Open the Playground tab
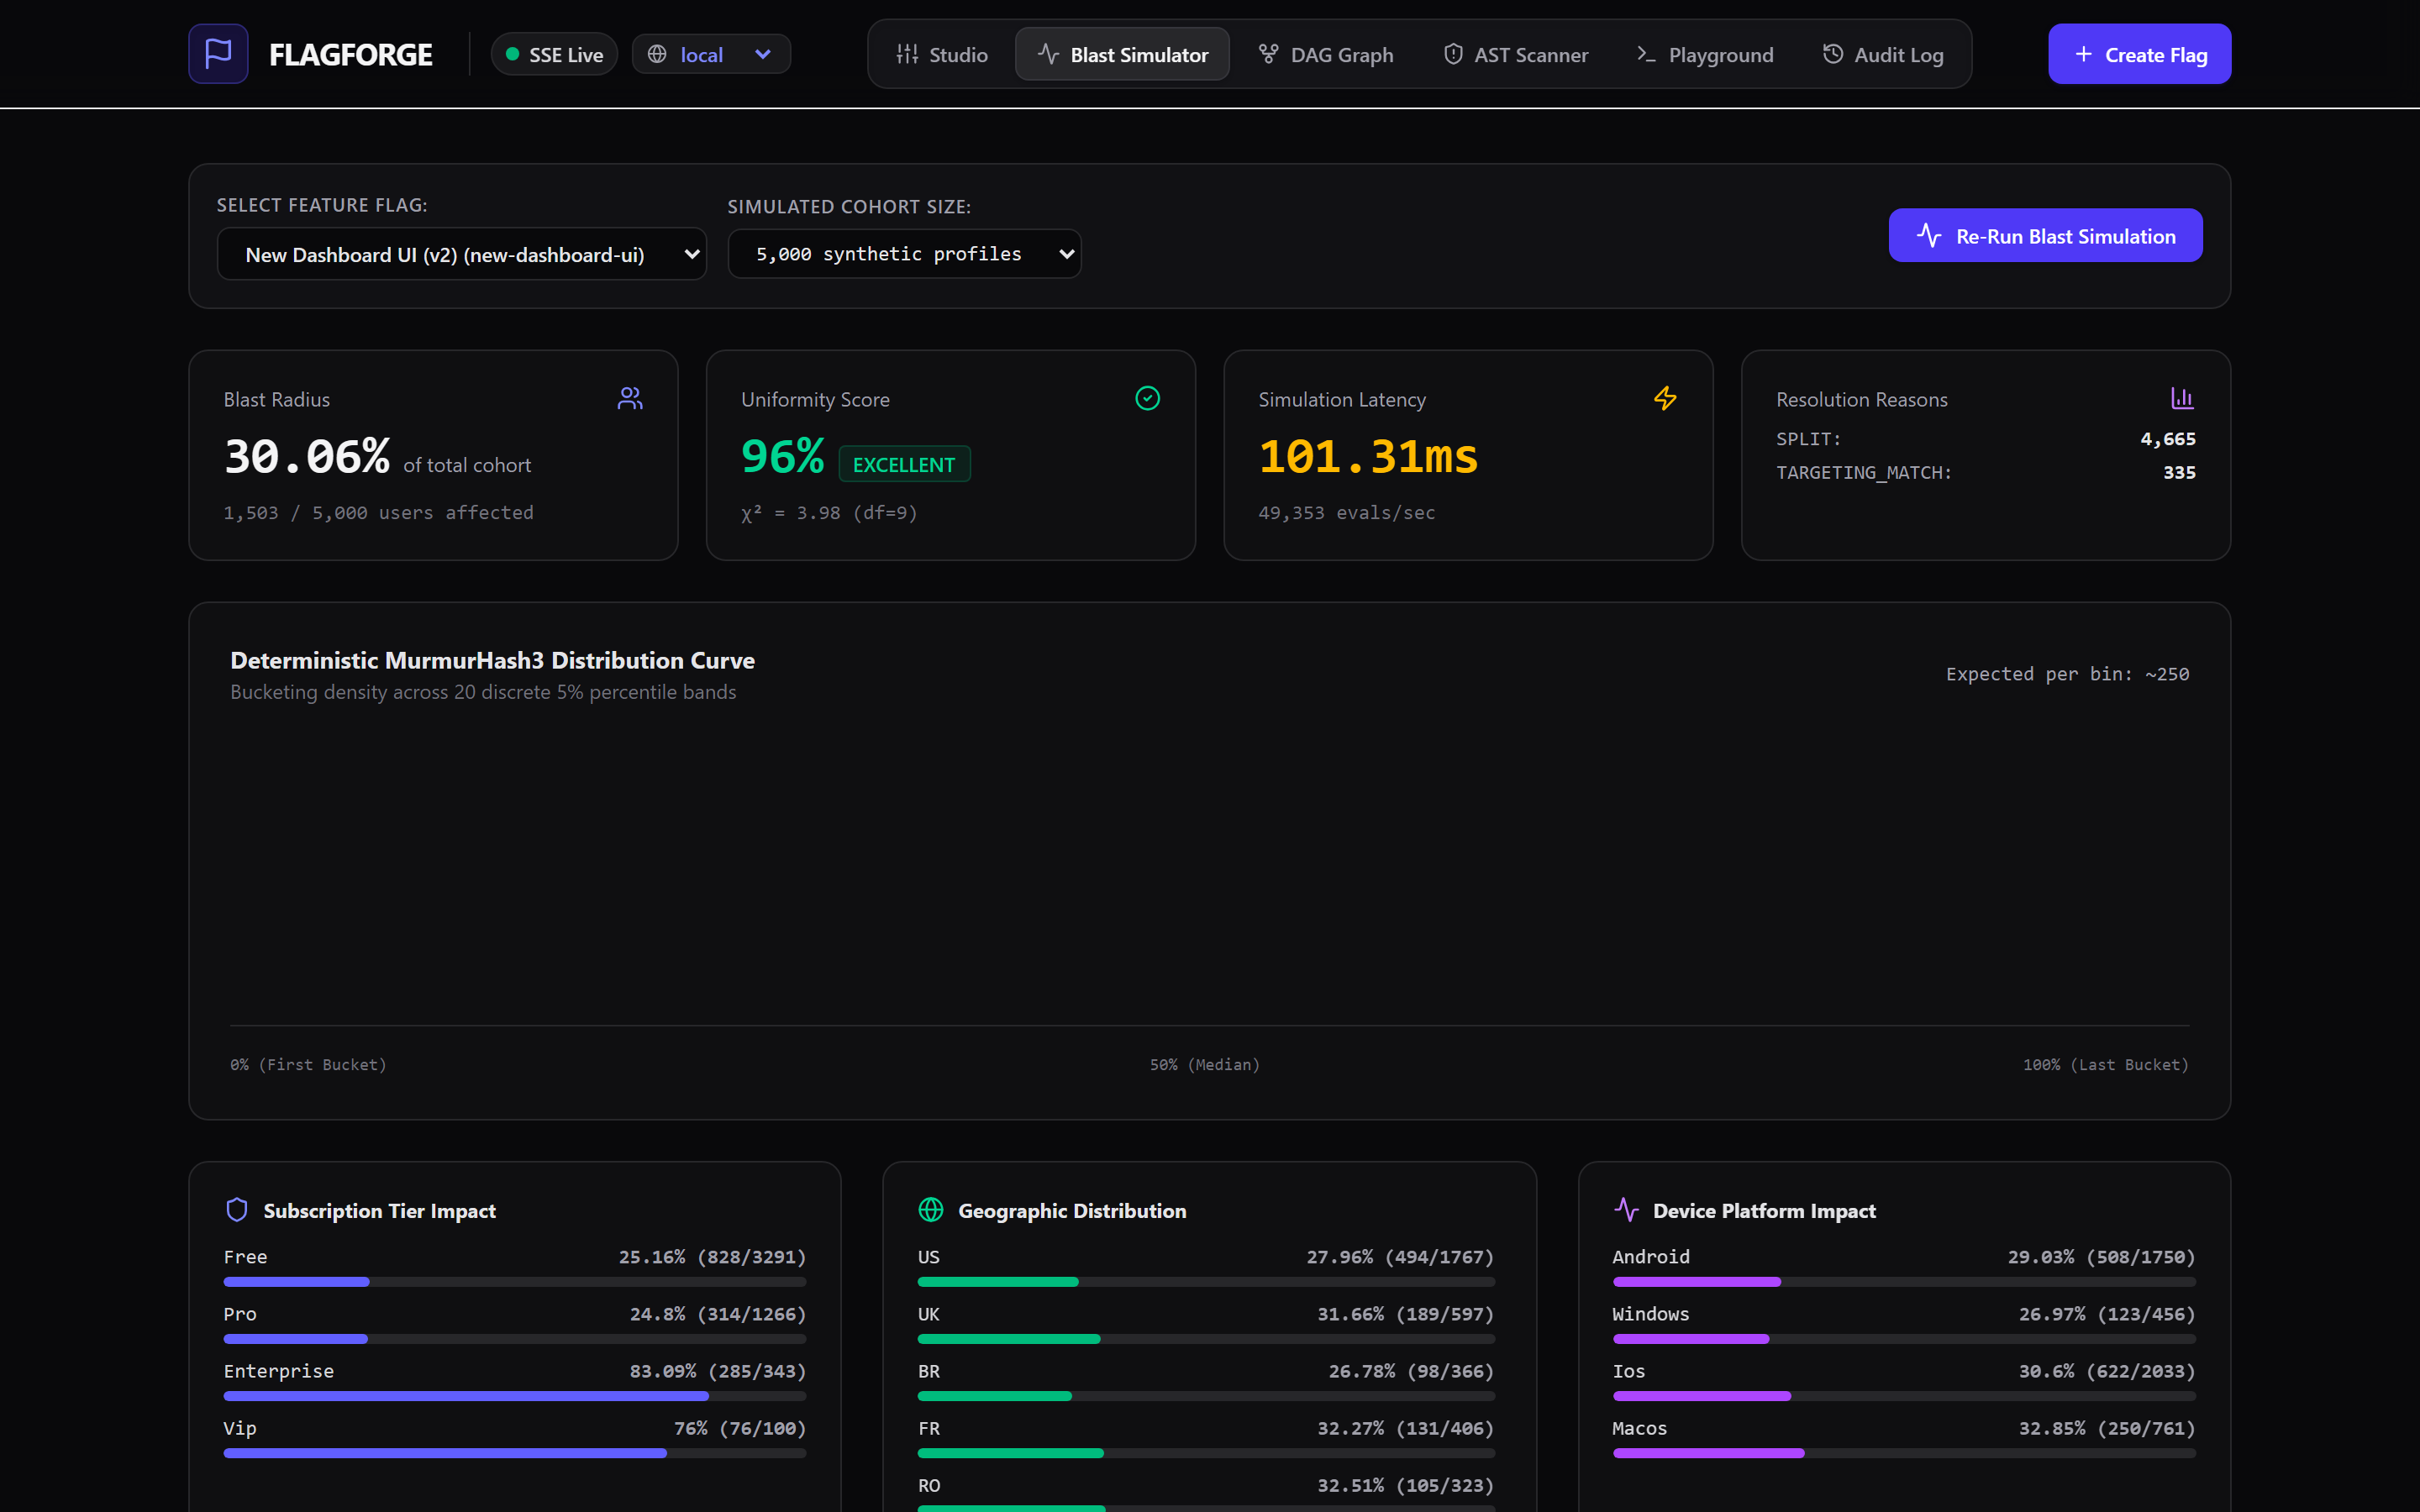Screen dimensions: 2420x1512 tap(1705, 54)
